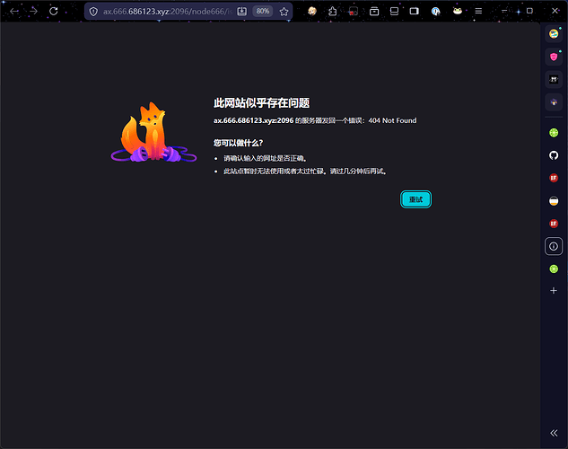Open the container tabs toolbar icon
The image size is (568, 449).
374,12
